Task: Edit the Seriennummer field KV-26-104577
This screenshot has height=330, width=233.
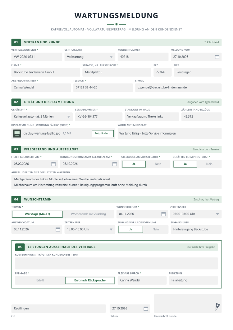Action: click(99, 117)
